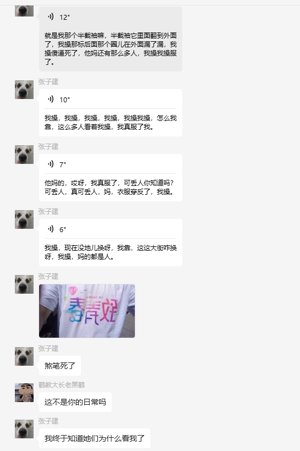Open the cartoon avatar of 鹤教大长老黑鹤

[24, 393]
